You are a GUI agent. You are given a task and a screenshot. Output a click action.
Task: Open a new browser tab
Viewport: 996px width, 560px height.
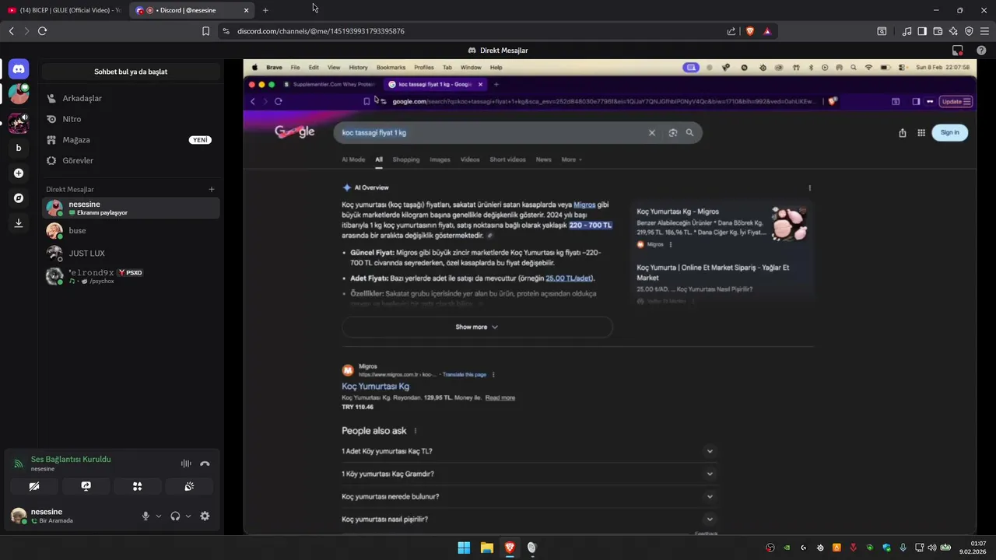[x=265, y=10]
